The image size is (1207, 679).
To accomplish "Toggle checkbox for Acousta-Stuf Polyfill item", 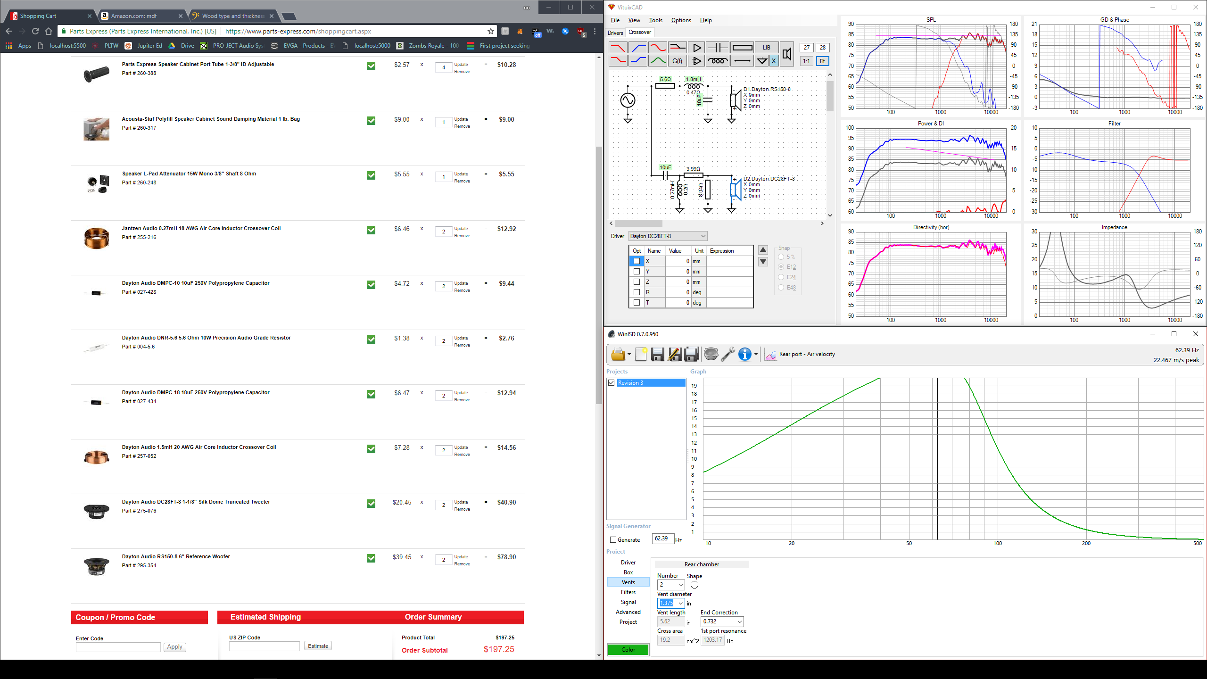I will pyautogui.click(x=371, y=121).
